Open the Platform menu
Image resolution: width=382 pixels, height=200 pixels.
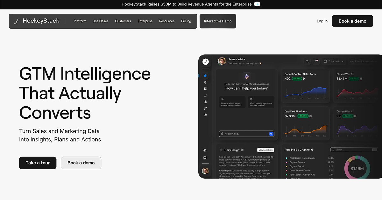(x=80, y=21)
